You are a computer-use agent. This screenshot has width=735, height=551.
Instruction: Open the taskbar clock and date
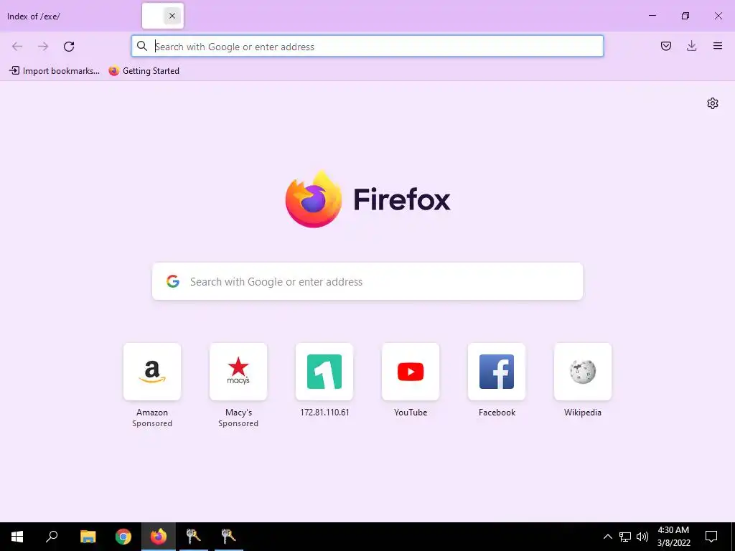673,537
